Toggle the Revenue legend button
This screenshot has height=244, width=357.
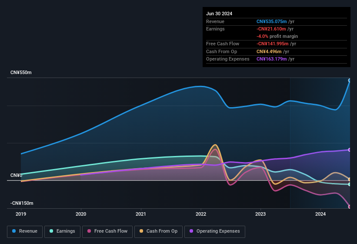click(x=25, y=231)
